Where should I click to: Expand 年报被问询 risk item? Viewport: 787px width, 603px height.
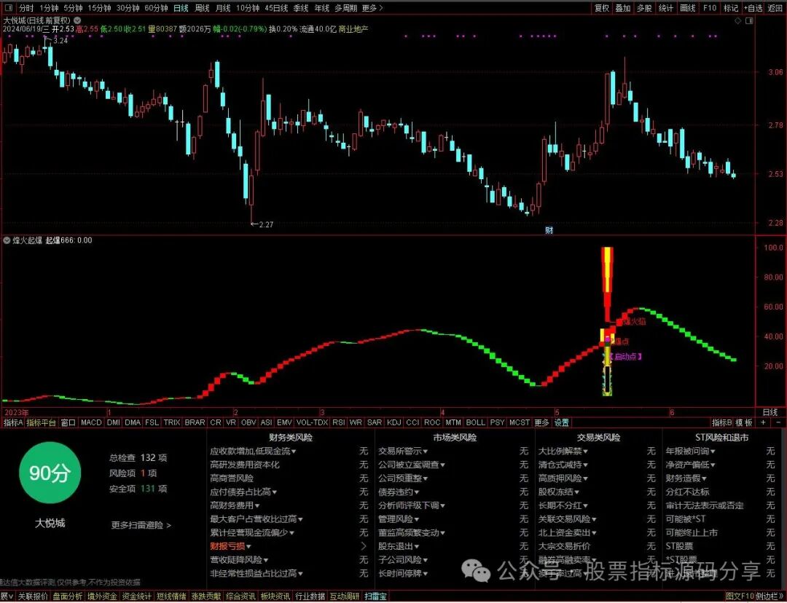[x=691, y=451]
